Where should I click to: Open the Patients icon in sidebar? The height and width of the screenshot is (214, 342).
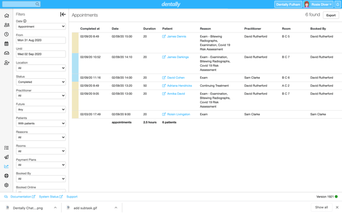[6, 25]
